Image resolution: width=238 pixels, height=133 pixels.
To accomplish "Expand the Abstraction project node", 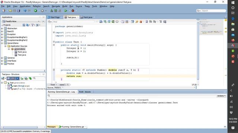I will click(x=2, y=28).
